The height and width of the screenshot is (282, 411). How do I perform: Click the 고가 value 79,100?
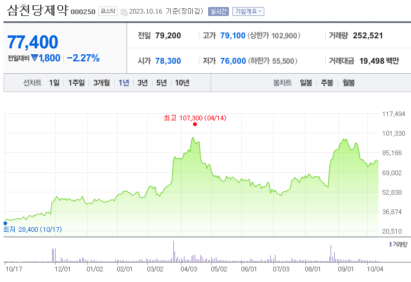233,35
